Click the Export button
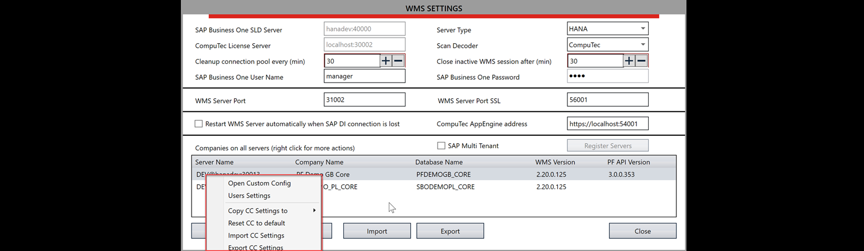The width and height of the screenshot is (864, 251). tap(450, 231)
